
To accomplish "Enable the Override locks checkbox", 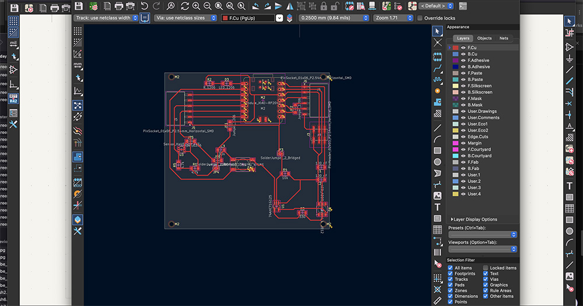I will click(x=420, y=18).
